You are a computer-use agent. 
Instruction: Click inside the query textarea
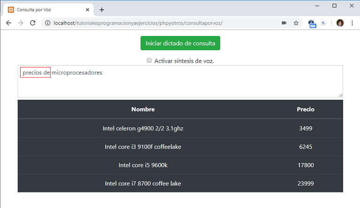pyautogui.click(x=180, y=82)
